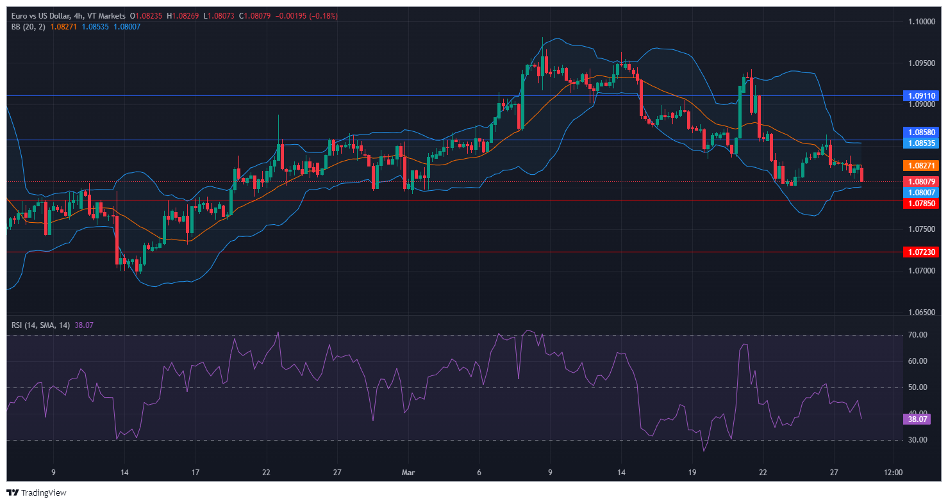The width and height of the screenshot is (948, 504).
Task: Click the TradingView logo
Action: pos(37,492)
